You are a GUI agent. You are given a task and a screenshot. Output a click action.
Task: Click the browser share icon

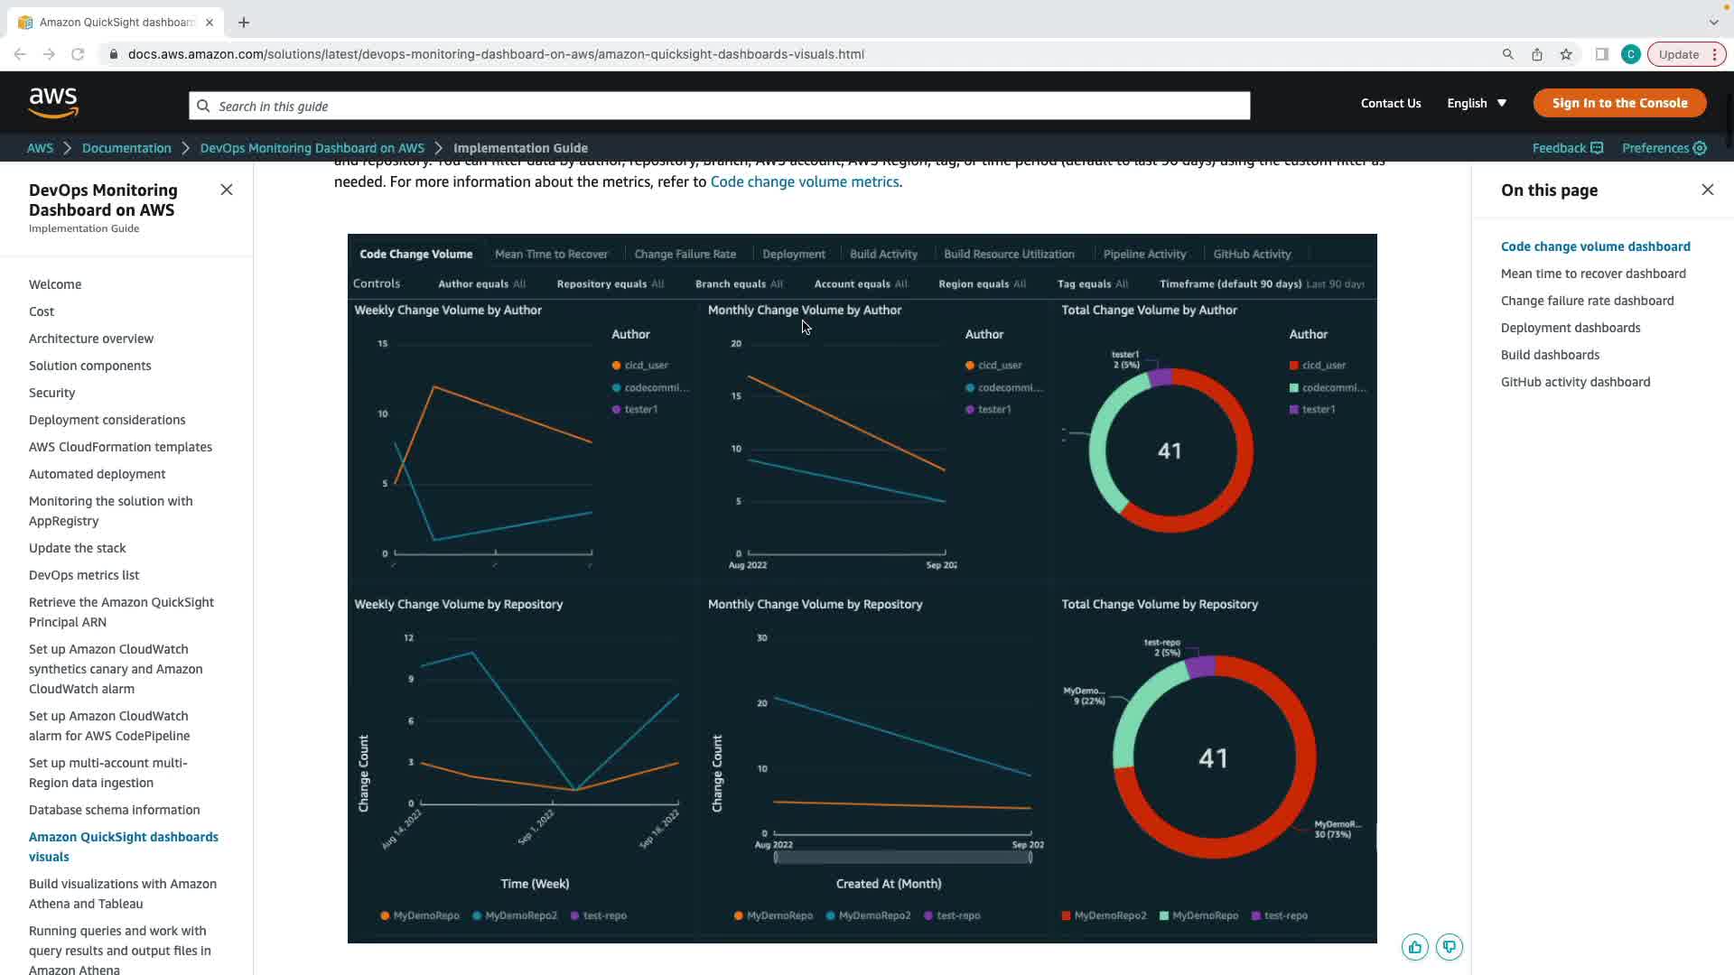coord(1536,54)
